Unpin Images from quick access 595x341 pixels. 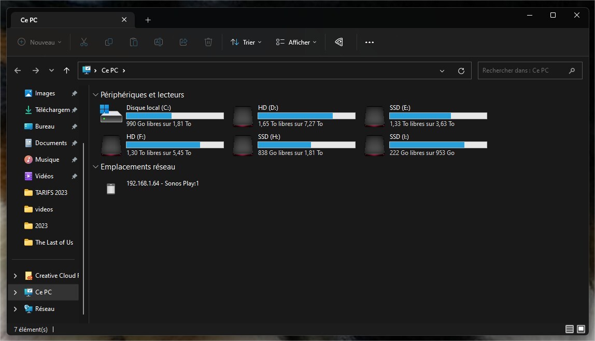(x=75, y=93)
